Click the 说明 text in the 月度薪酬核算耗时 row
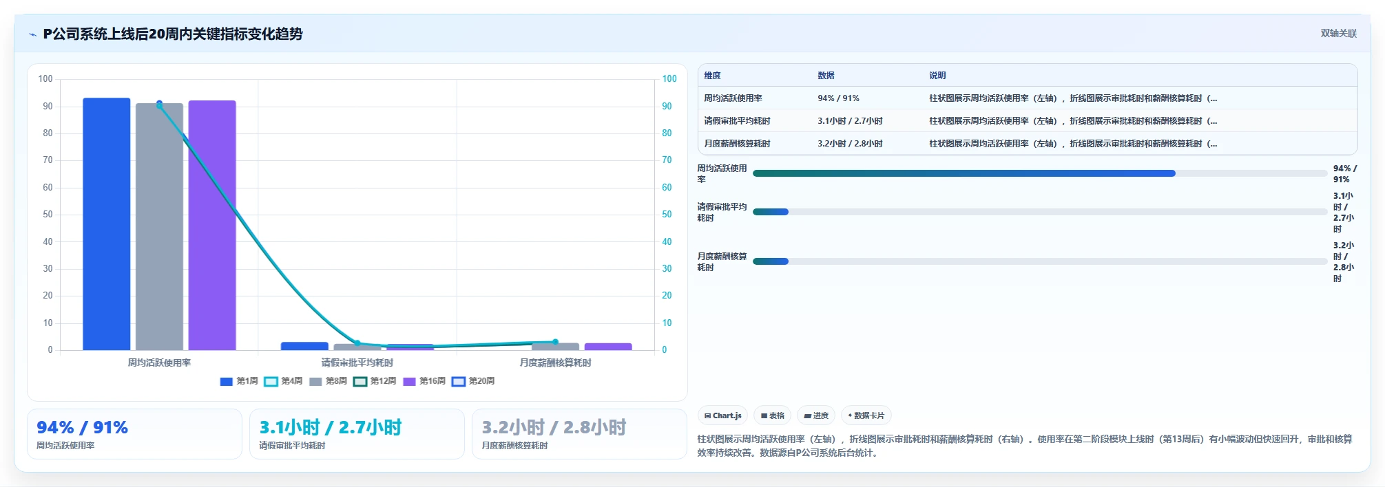 pos(1073,144)
